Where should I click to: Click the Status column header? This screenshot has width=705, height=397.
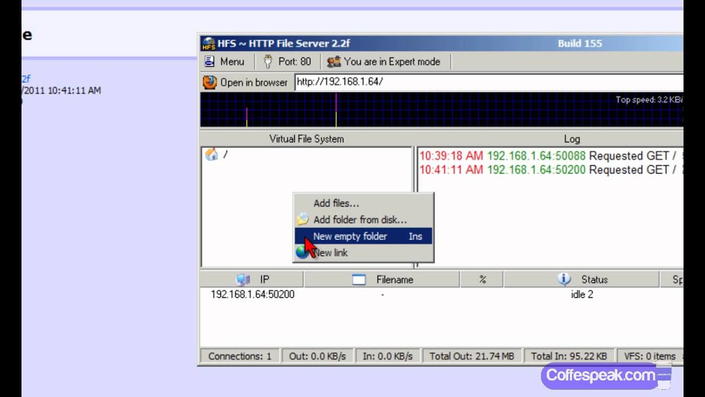tap(582, 280)
